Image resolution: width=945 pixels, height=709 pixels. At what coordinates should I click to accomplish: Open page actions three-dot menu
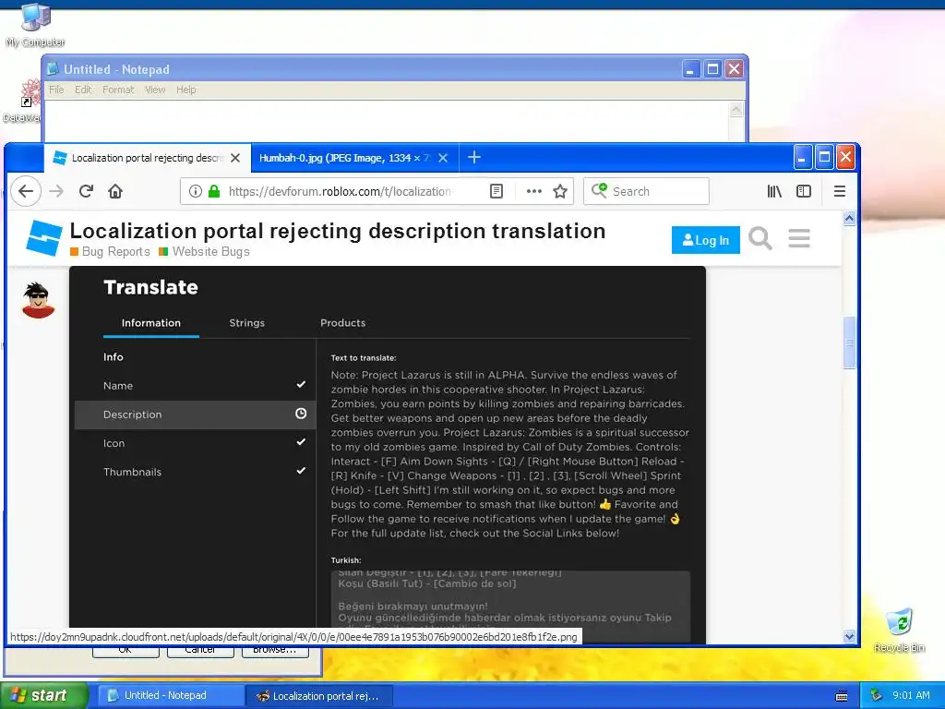click(x=534, y=191)
